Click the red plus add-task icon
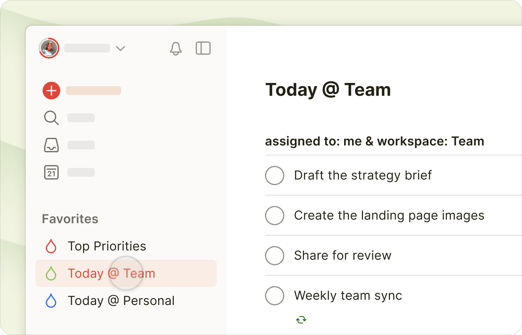Image resolution: width=522 pixels, height=335 pixels. (x=51, y=91)
